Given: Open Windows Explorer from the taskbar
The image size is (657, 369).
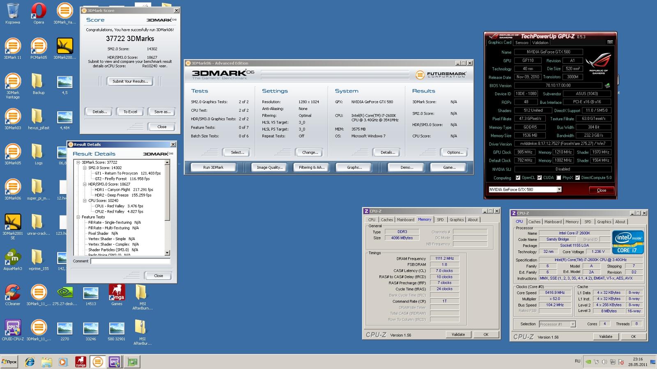Looking at the screenshot, I should (x=46, y=362).
